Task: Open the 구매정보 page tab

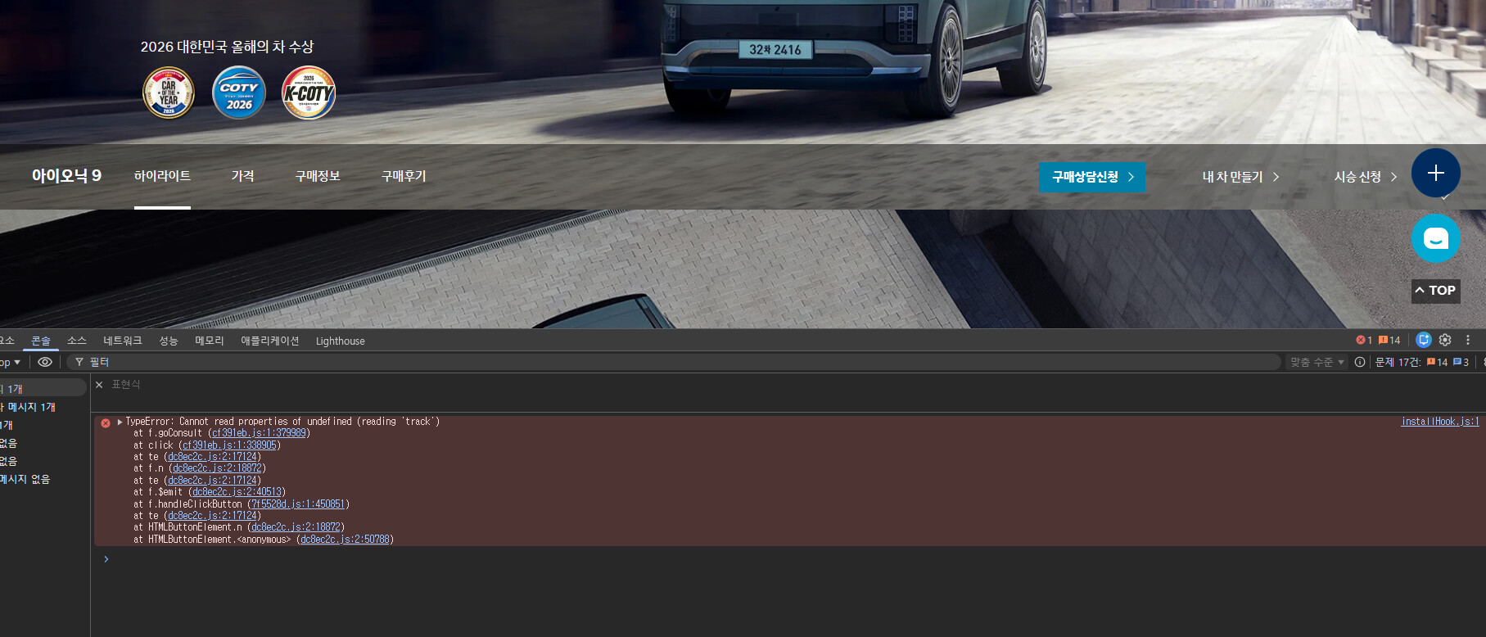Action: tap(318, 176)
